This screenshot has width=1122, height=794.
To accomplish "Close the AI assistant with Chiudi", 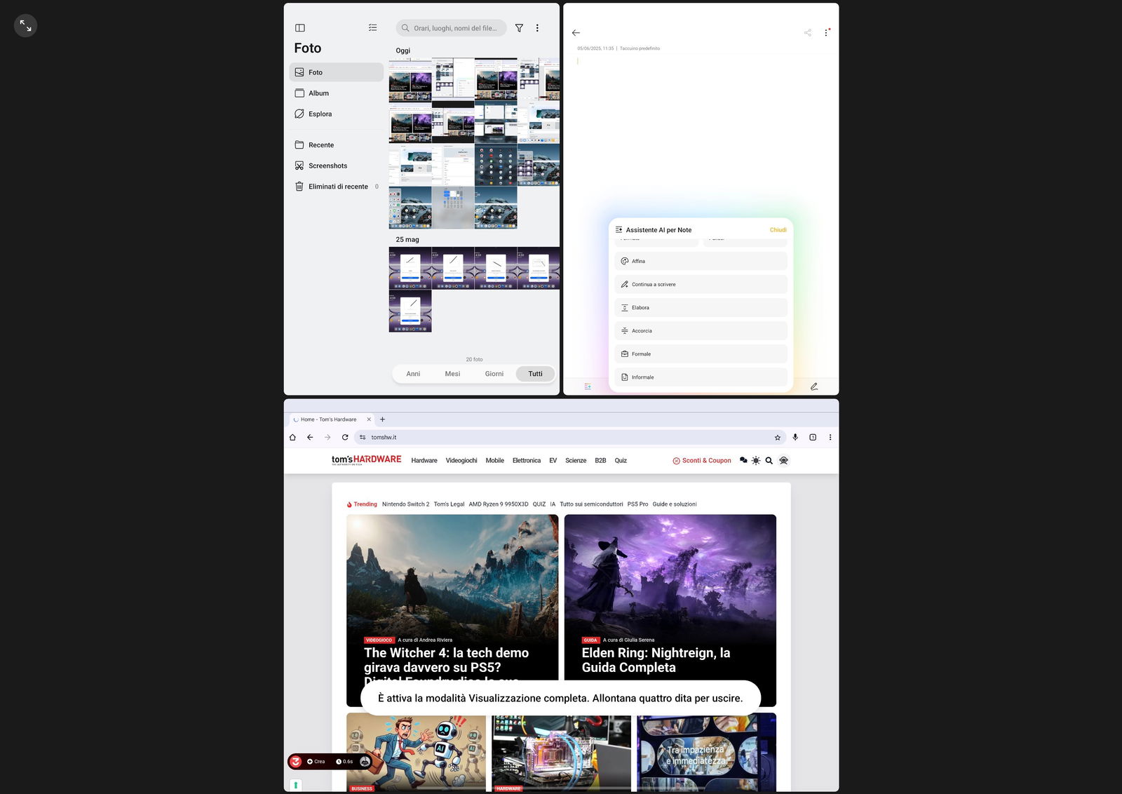I will 778,230.
